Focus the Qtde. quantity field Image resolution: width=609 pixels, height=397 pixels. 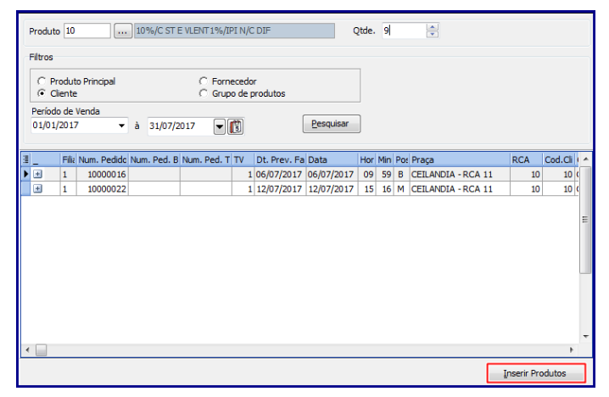(404, 31)
